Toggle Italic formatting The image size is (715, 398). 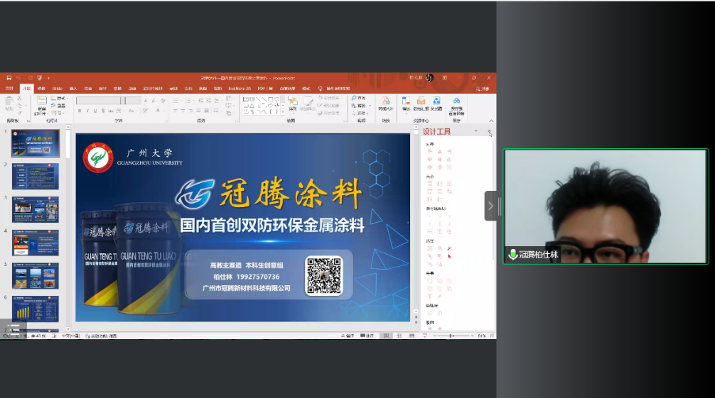click(x=87, y=111)
